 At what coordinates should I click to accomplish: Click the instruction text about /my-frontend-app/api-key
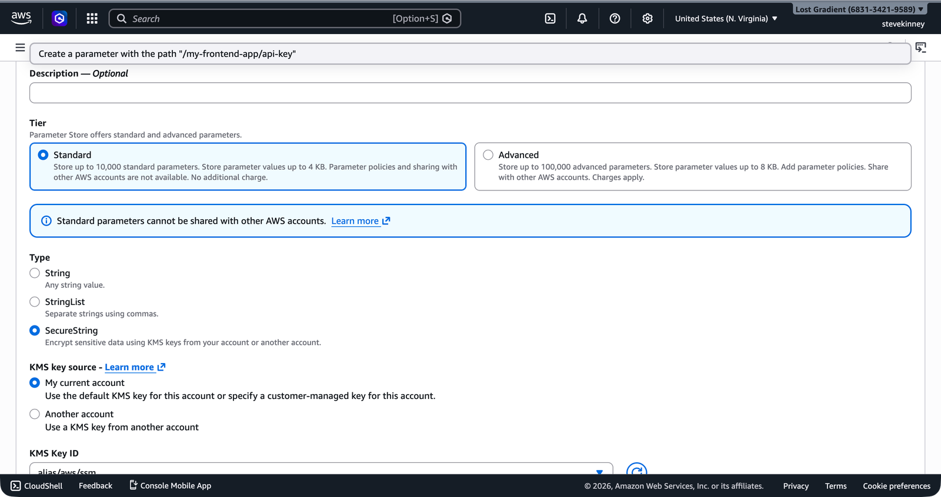[167, 54]
